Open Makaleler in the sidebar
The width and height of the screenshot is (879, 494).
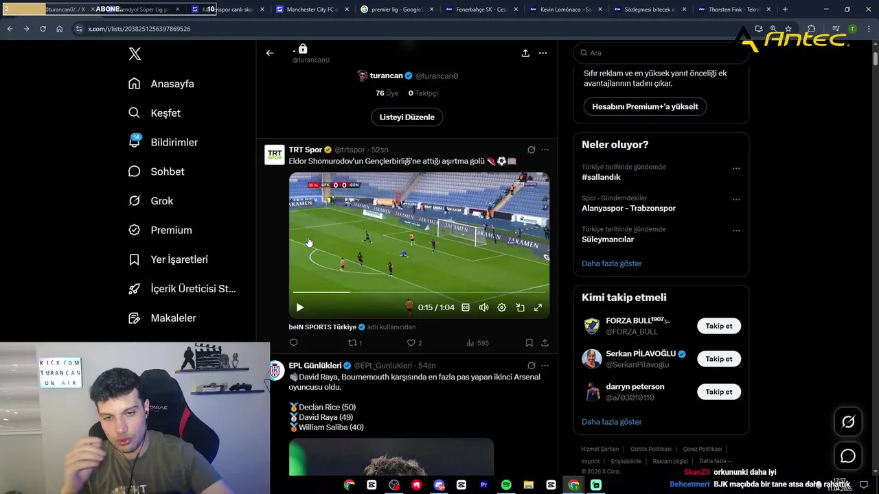click(x=162, y=318)
